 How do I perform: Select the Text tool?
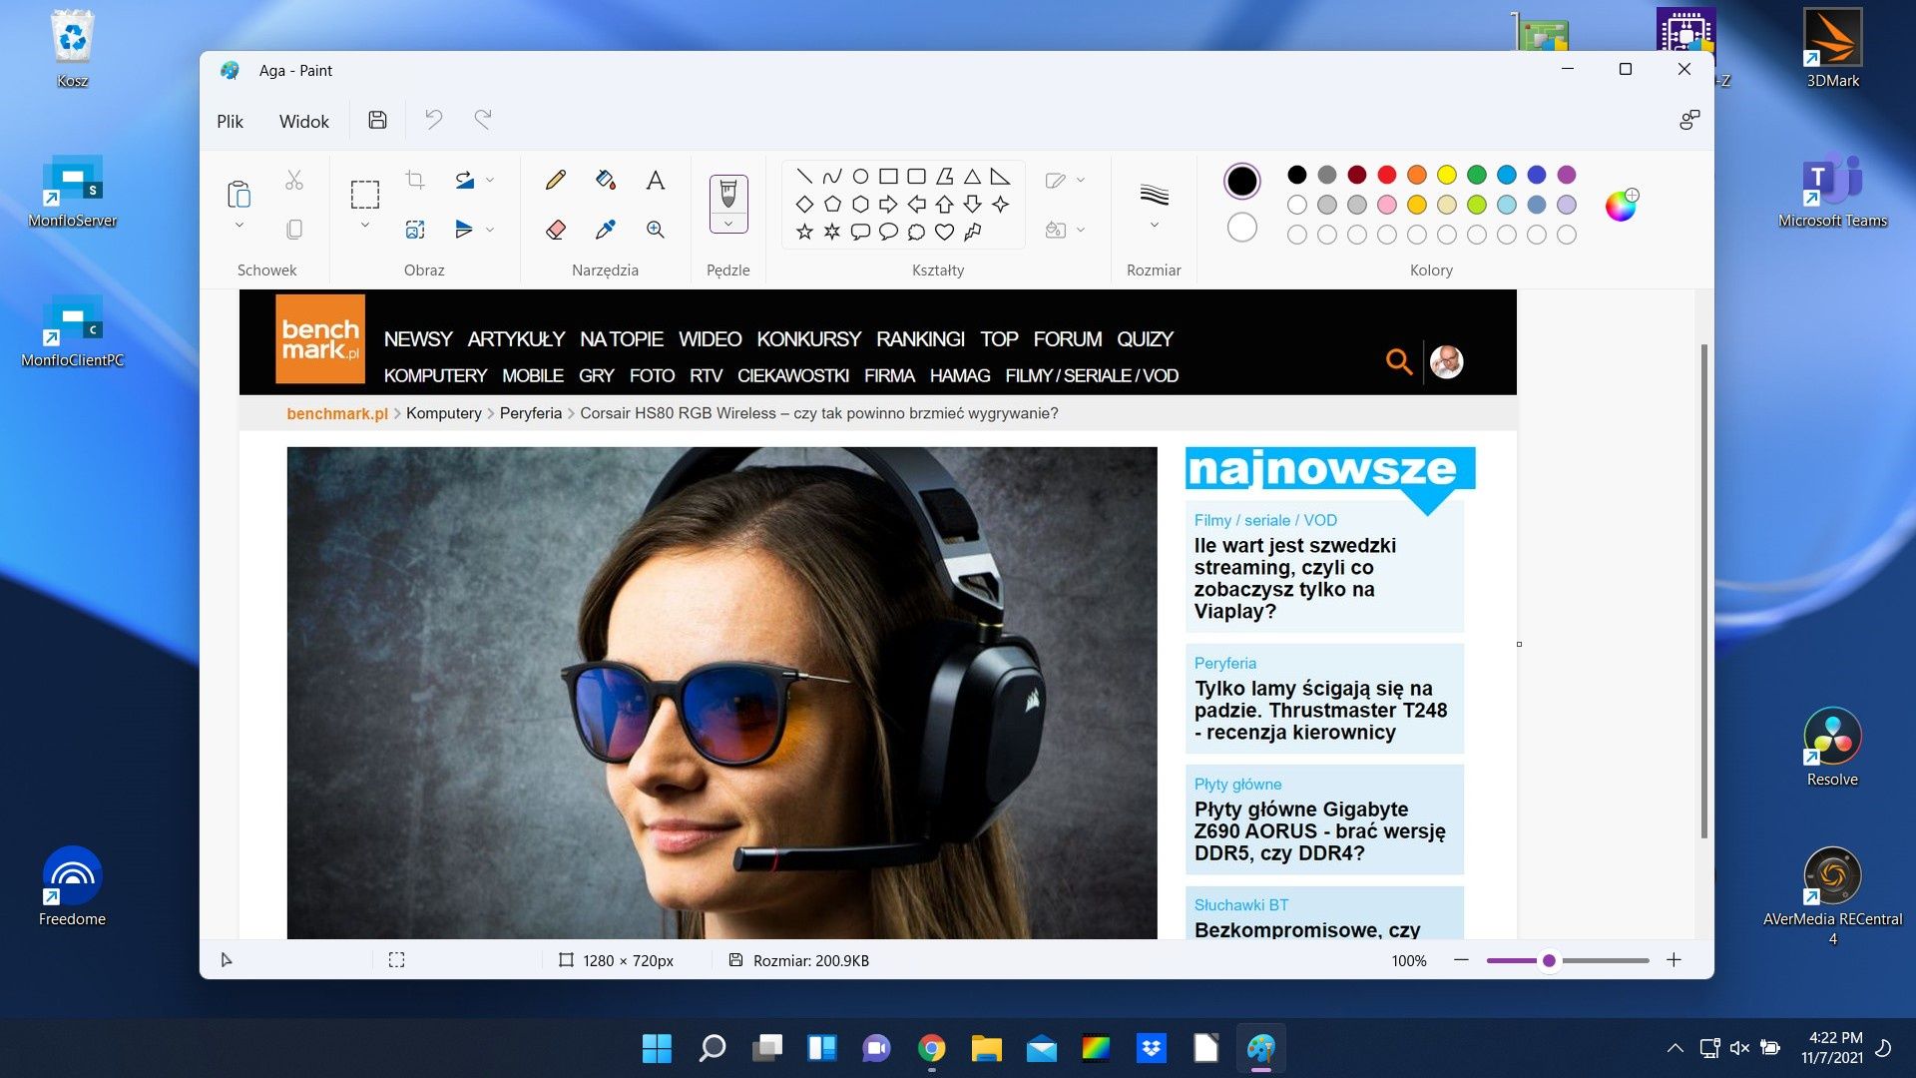coord(655,180)
